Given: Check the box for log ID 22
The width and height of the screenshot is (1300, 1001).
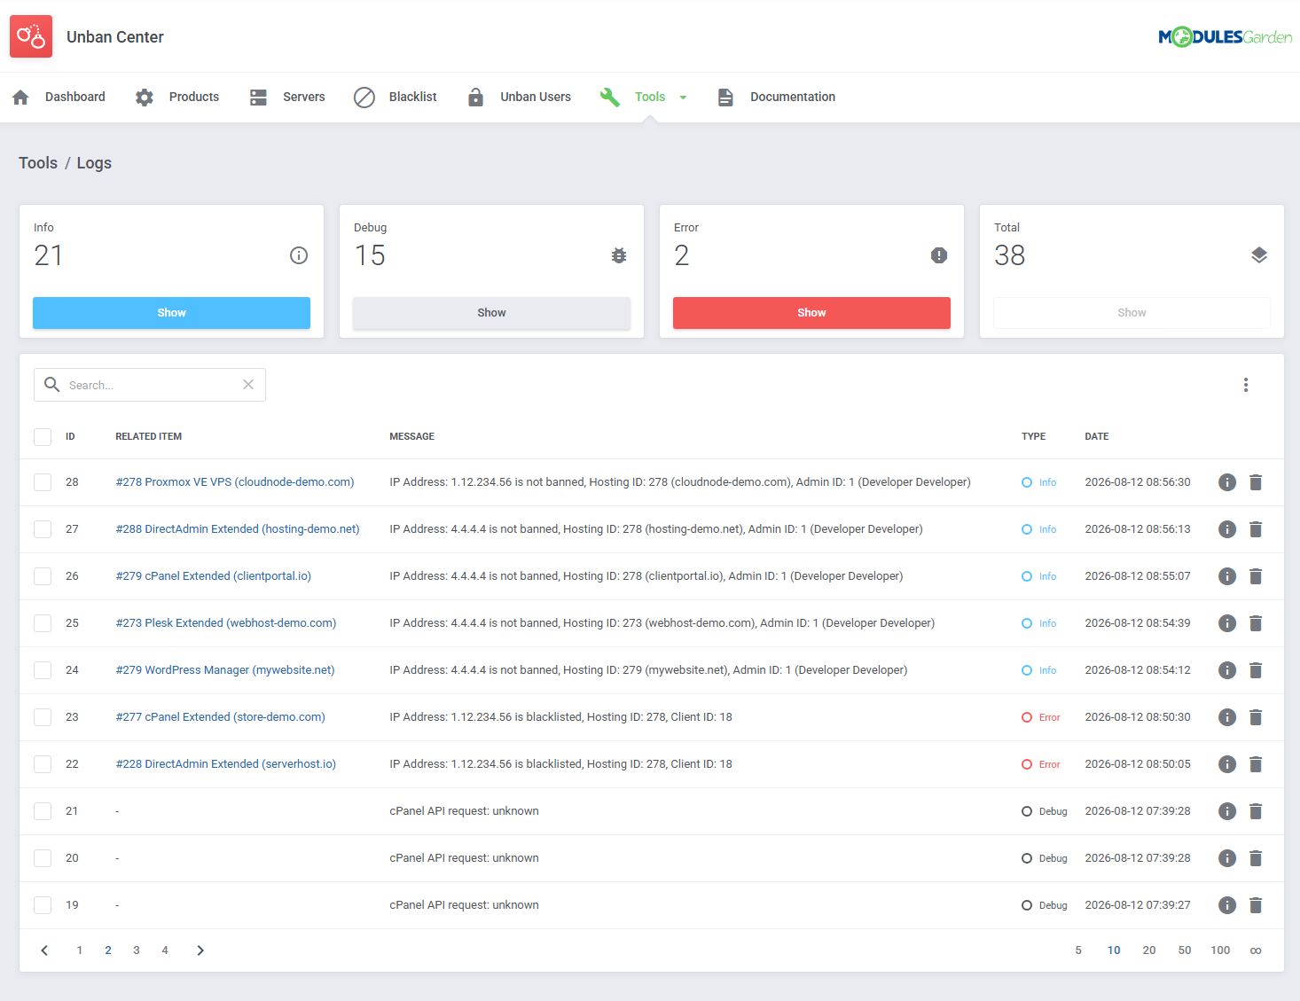Looking at the screenshot, I should pyautogui.click(x=43, y=764).
